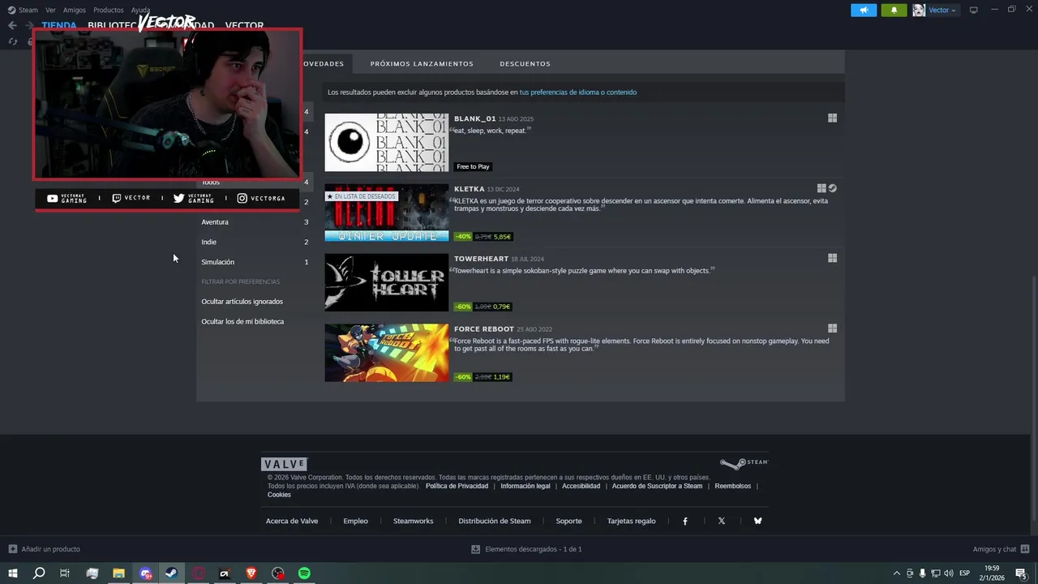Open the taskbar volume control
The width and height of the screenshot is (1038, 584).
coord(949,573)
